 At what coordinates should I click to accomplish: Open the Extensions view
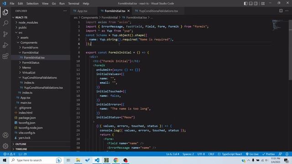[x=5, y=56]
